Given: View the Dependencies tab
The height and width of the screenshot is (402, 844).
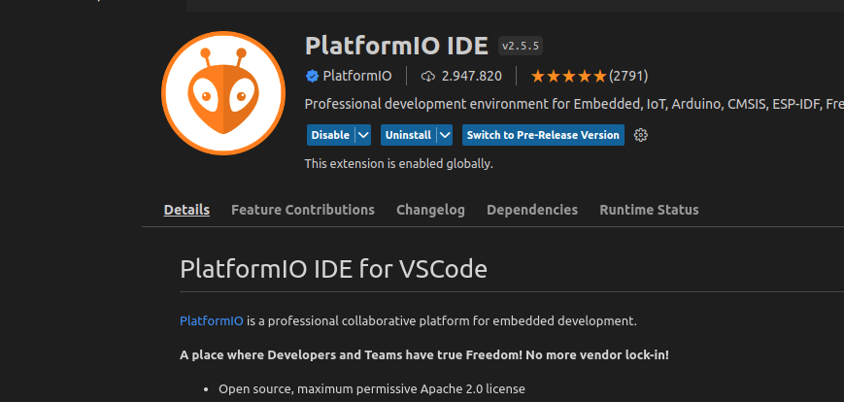Looking at the screenshot, I should tap(532, 210).
